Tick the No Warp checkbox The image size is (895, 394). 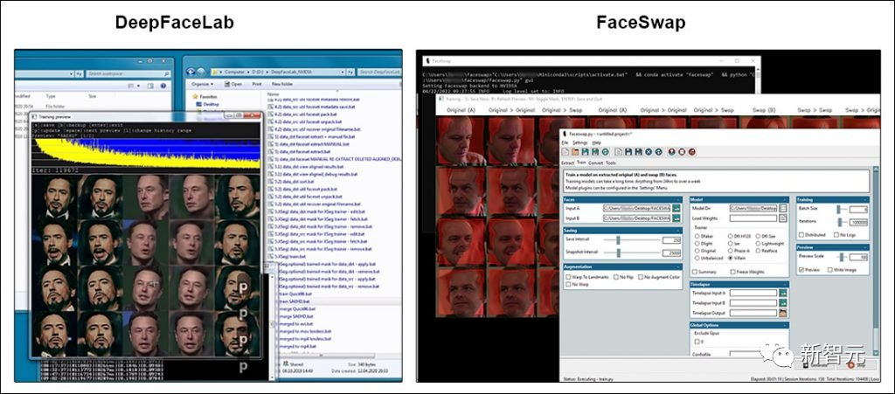(x=568, y=284)
